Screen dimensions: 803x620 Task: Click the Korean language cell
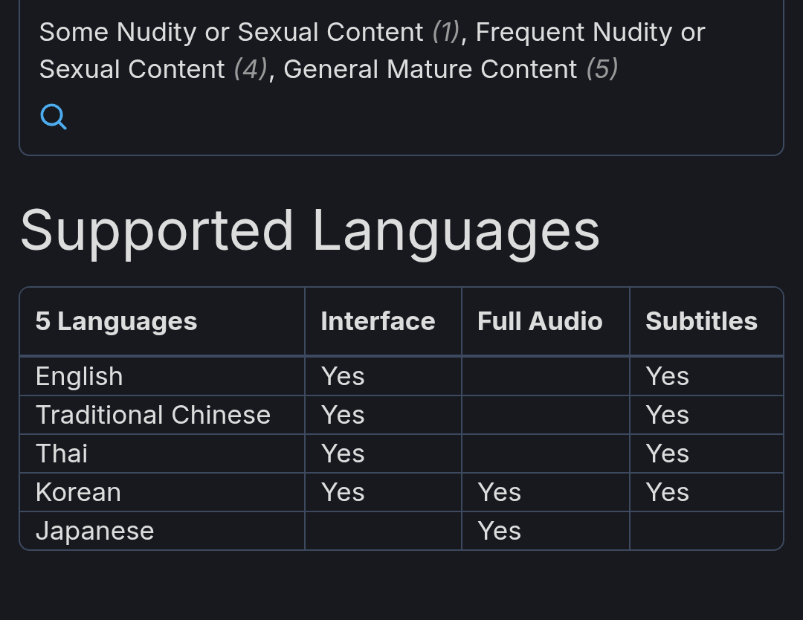coord(78,492)
